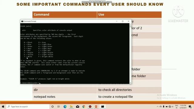The image size is (194, 109).
Task: Click Command Prompt scrollbar up arrow
Action: tap(130, 24)
